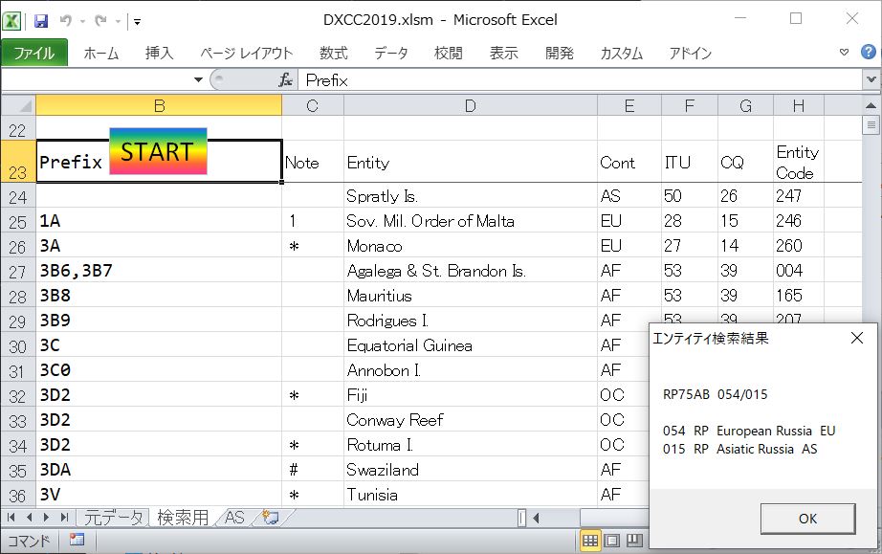Screen dimensions: 882x554
Task: Click the fx insert function icon
Action: 285,80
